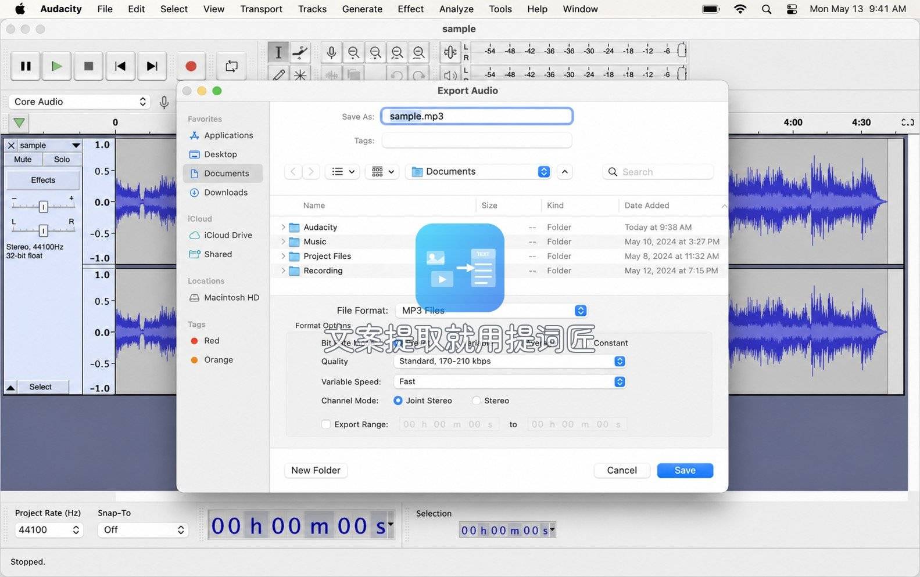
Task: Open the Variable Speed dropdown
Action: click(510, 381)
